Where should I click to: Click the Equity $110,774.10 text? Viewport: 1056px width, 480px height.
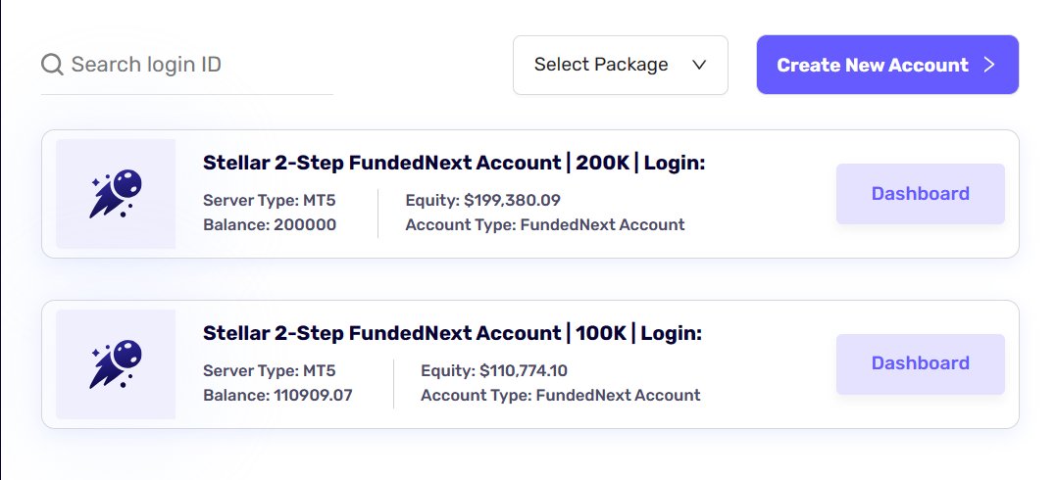(493, 371)
